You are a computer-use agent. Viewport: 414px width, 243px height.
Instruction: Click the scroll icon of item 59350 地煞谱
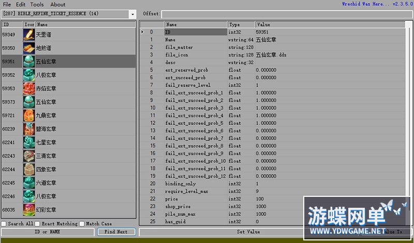29,48
